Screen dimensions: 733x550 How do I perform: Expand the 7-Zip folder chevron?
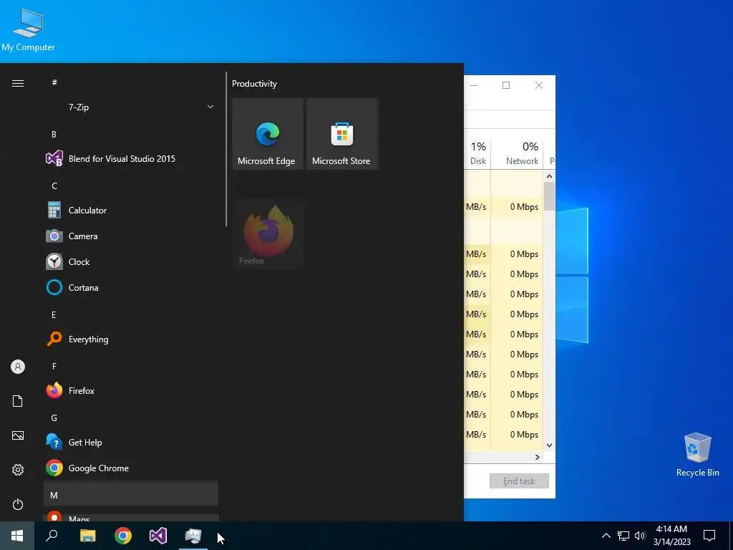[210, 107]
